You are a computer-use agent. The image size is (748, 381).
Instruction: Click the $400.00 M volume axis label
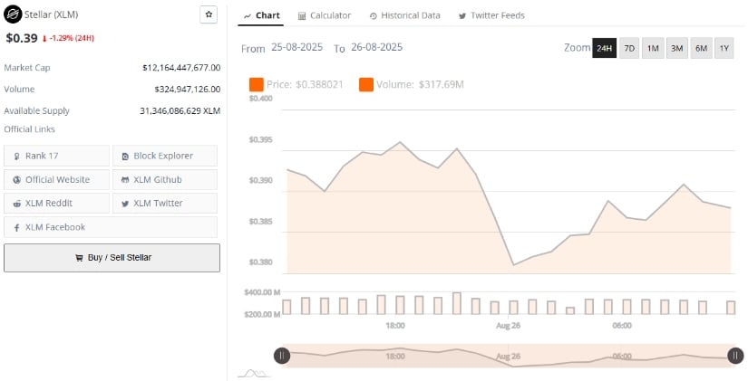[x=262, y=292]
